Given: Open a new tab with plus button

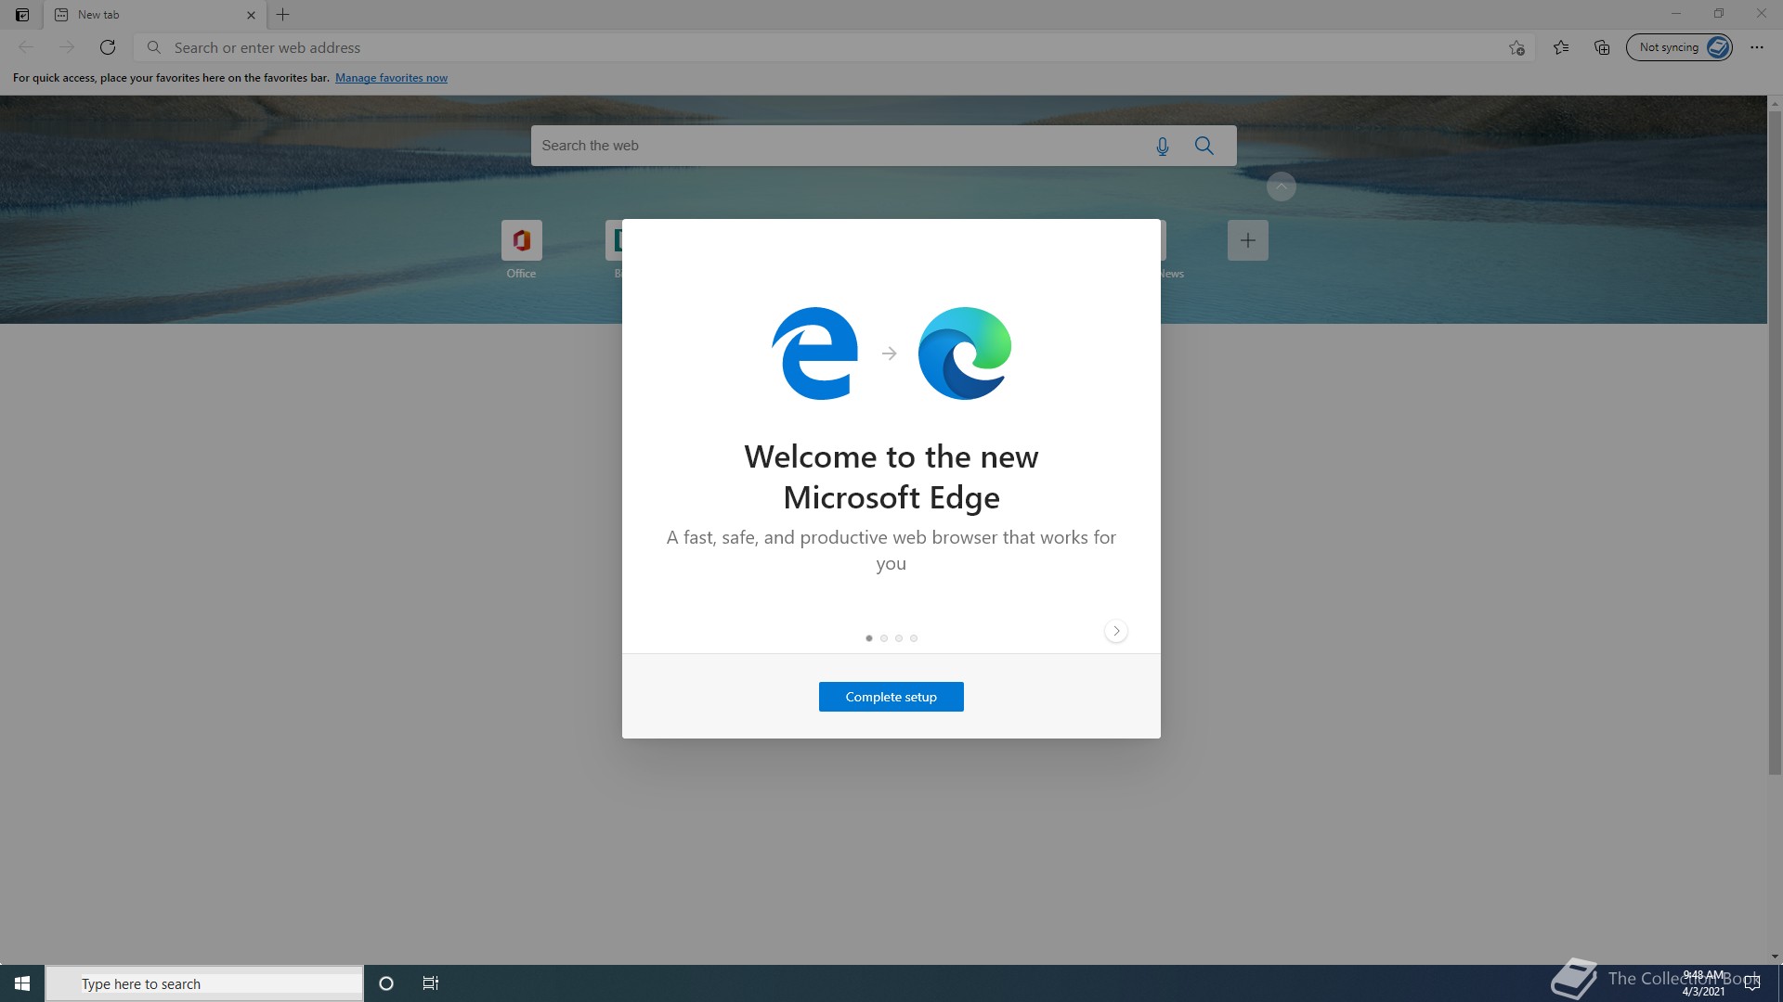Looking at the screenshot, I should pos(283,15).
